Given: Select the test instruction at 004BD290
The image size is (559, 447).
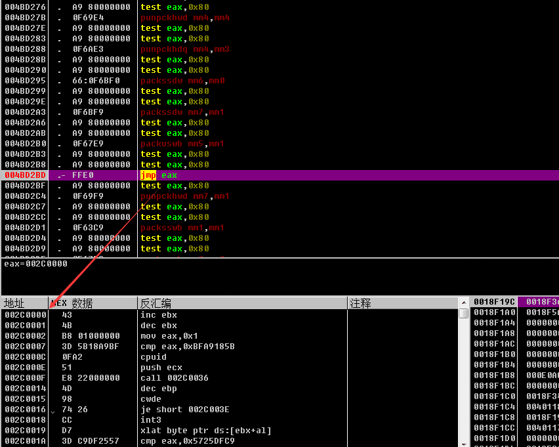Looking at the screenshot, I should coord(175,70).
